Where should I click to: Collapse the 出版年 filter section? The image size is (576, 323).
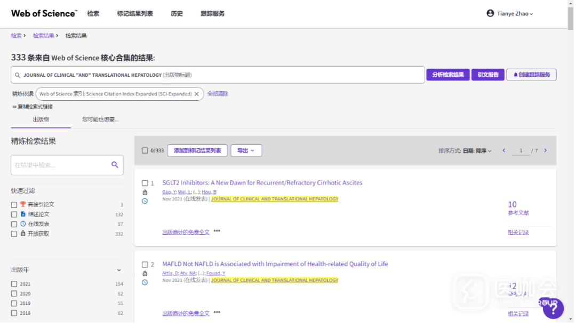pyautogui.click(x=119, y=270)
